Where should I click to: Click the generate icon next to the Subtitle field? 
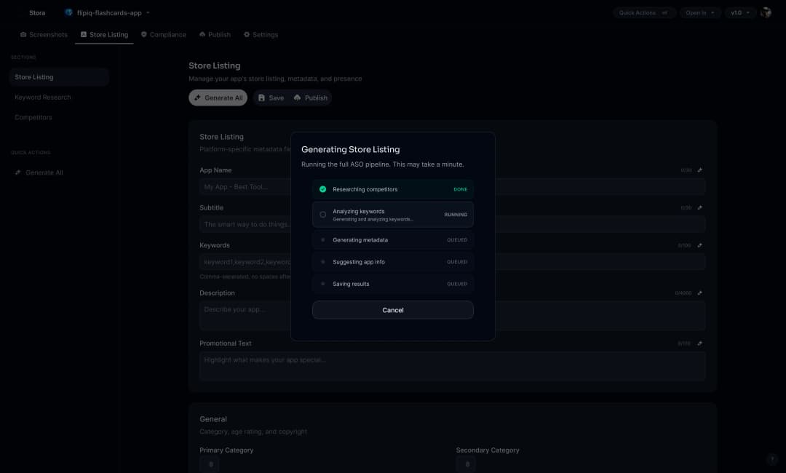coord(699,207)
